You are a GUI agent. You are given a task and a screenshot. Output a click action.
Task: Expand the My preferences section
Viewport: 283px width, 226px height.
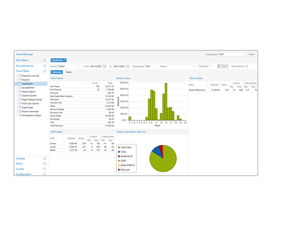(x=45, y=66)
